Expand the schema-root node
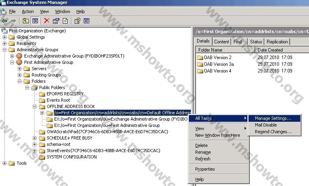 34,144
